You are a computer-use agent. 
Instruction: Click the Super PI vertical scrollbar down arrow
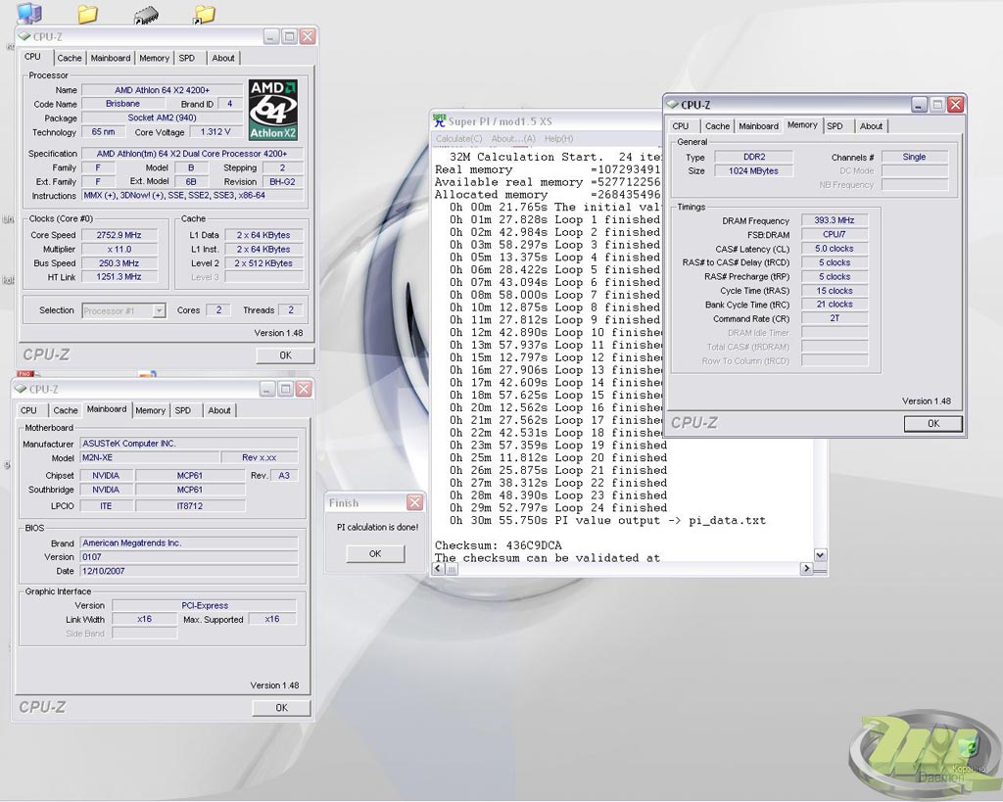pos(820,555)
